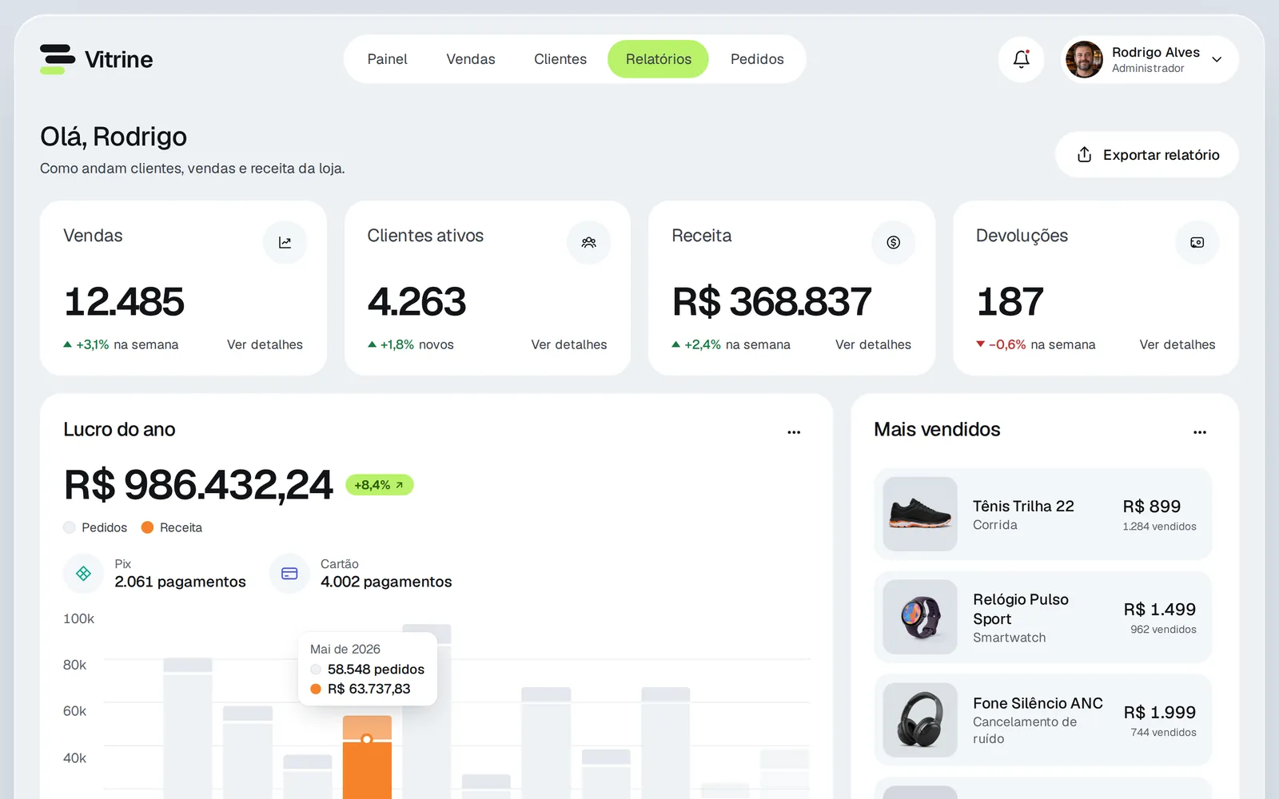1279x799 pixels.
Task: Open the Clientes tab
Action: pos(560,59)
